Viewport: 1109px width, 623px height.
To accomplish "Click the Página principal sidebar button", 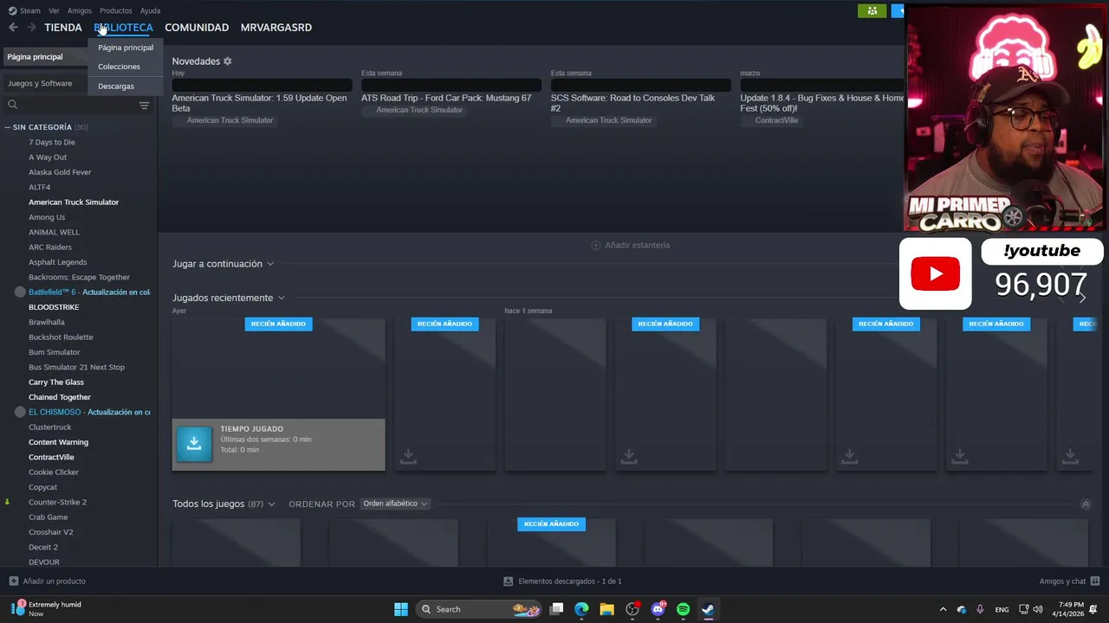I will click(43, 56).
